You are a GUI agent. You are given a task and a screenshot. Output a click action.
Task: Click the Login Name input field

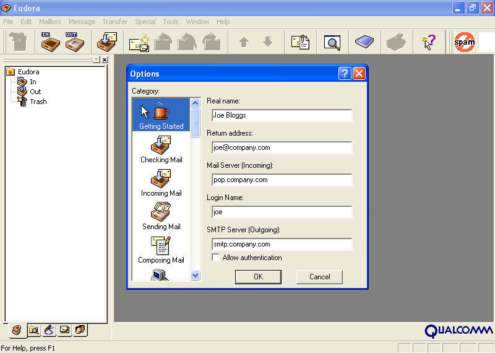pyautogui.click(x=282, y=212)
